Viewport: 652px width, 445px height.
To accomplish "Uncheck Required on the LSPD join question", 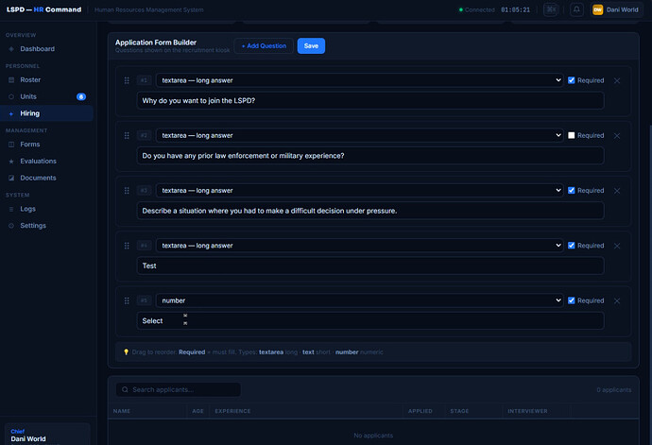I will pos(572,80).
